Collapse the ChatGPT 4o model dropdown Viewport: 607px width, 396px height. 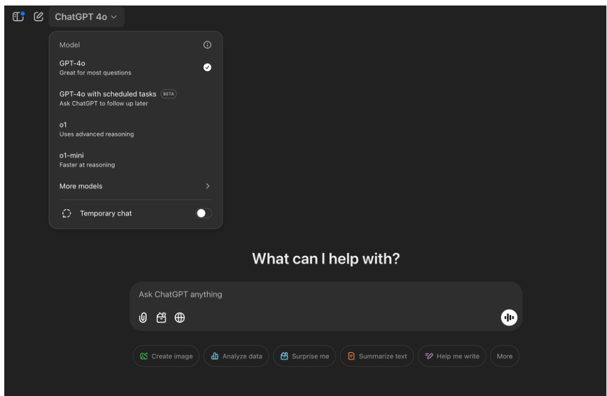point(86,16)
